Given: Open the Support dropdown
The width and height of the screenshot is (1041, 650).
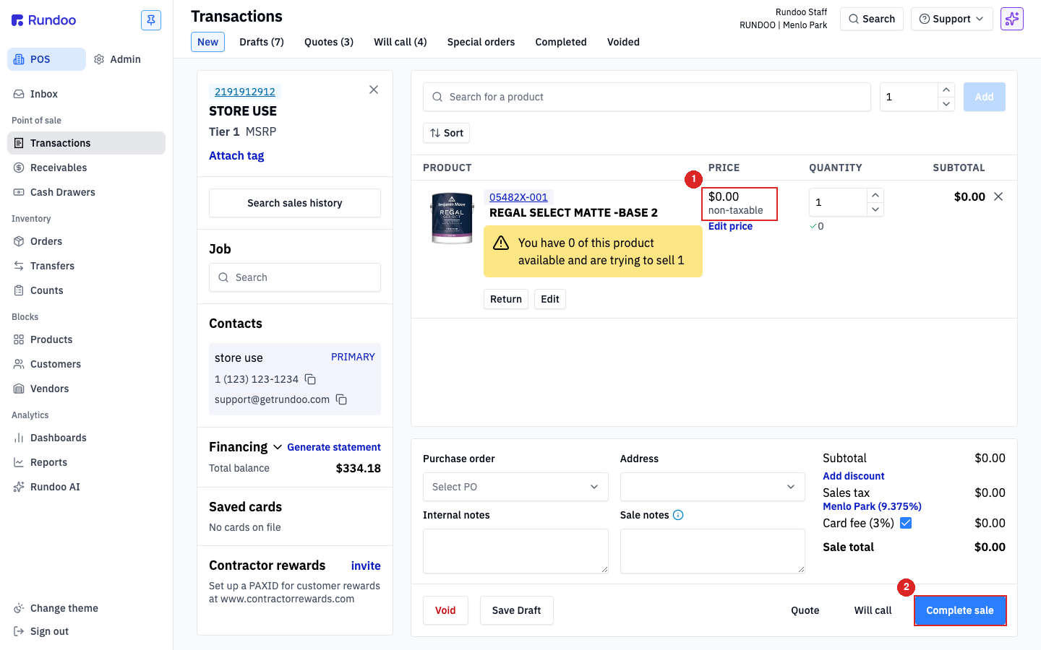Looking at the screenshot, I should coord(951,19).
